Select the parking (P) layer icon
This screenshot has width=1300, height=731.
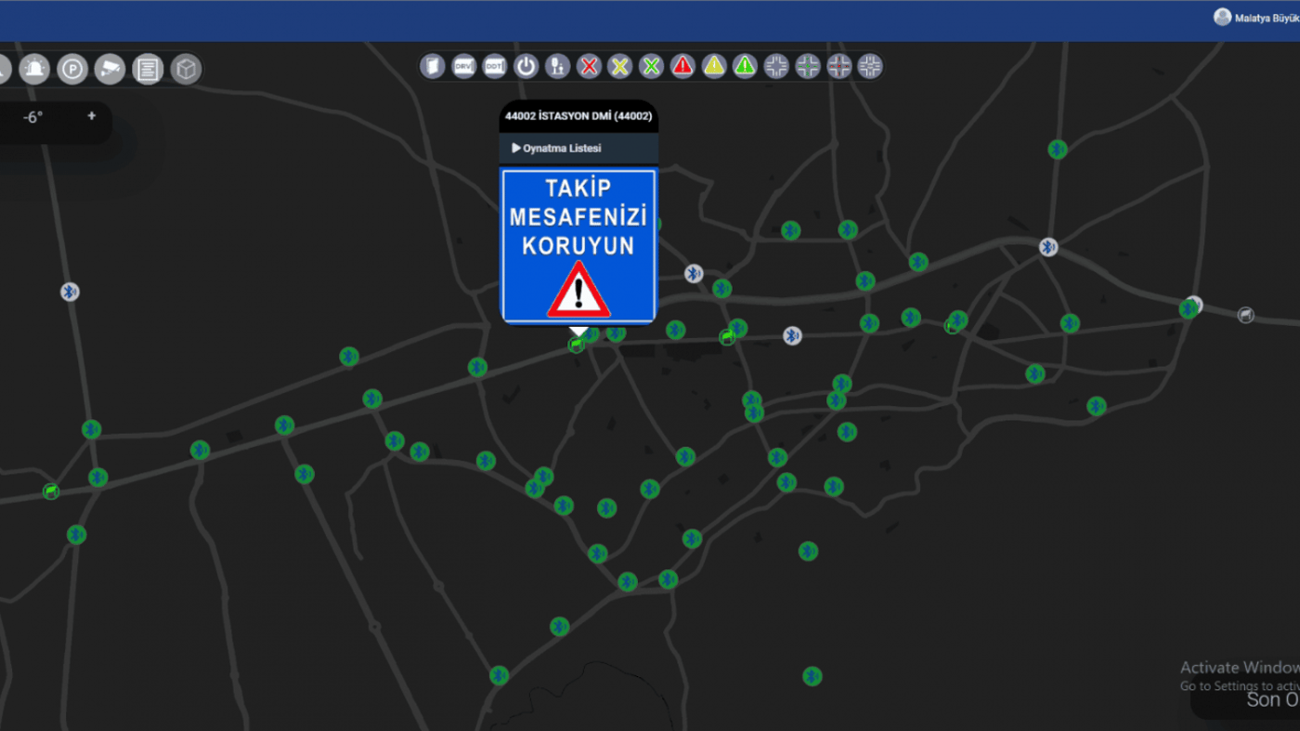point(72,69)
